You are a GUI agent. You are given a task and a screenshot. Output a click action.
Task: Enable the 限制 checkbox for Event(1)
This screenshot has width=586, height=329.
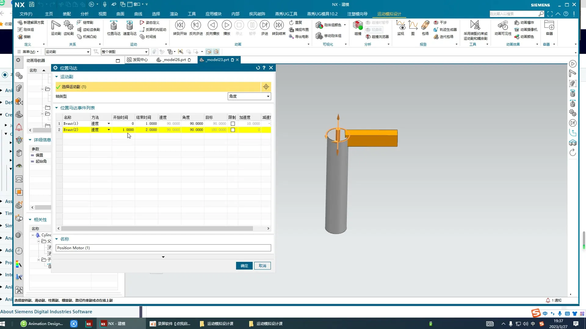click(x=233, y=124)
